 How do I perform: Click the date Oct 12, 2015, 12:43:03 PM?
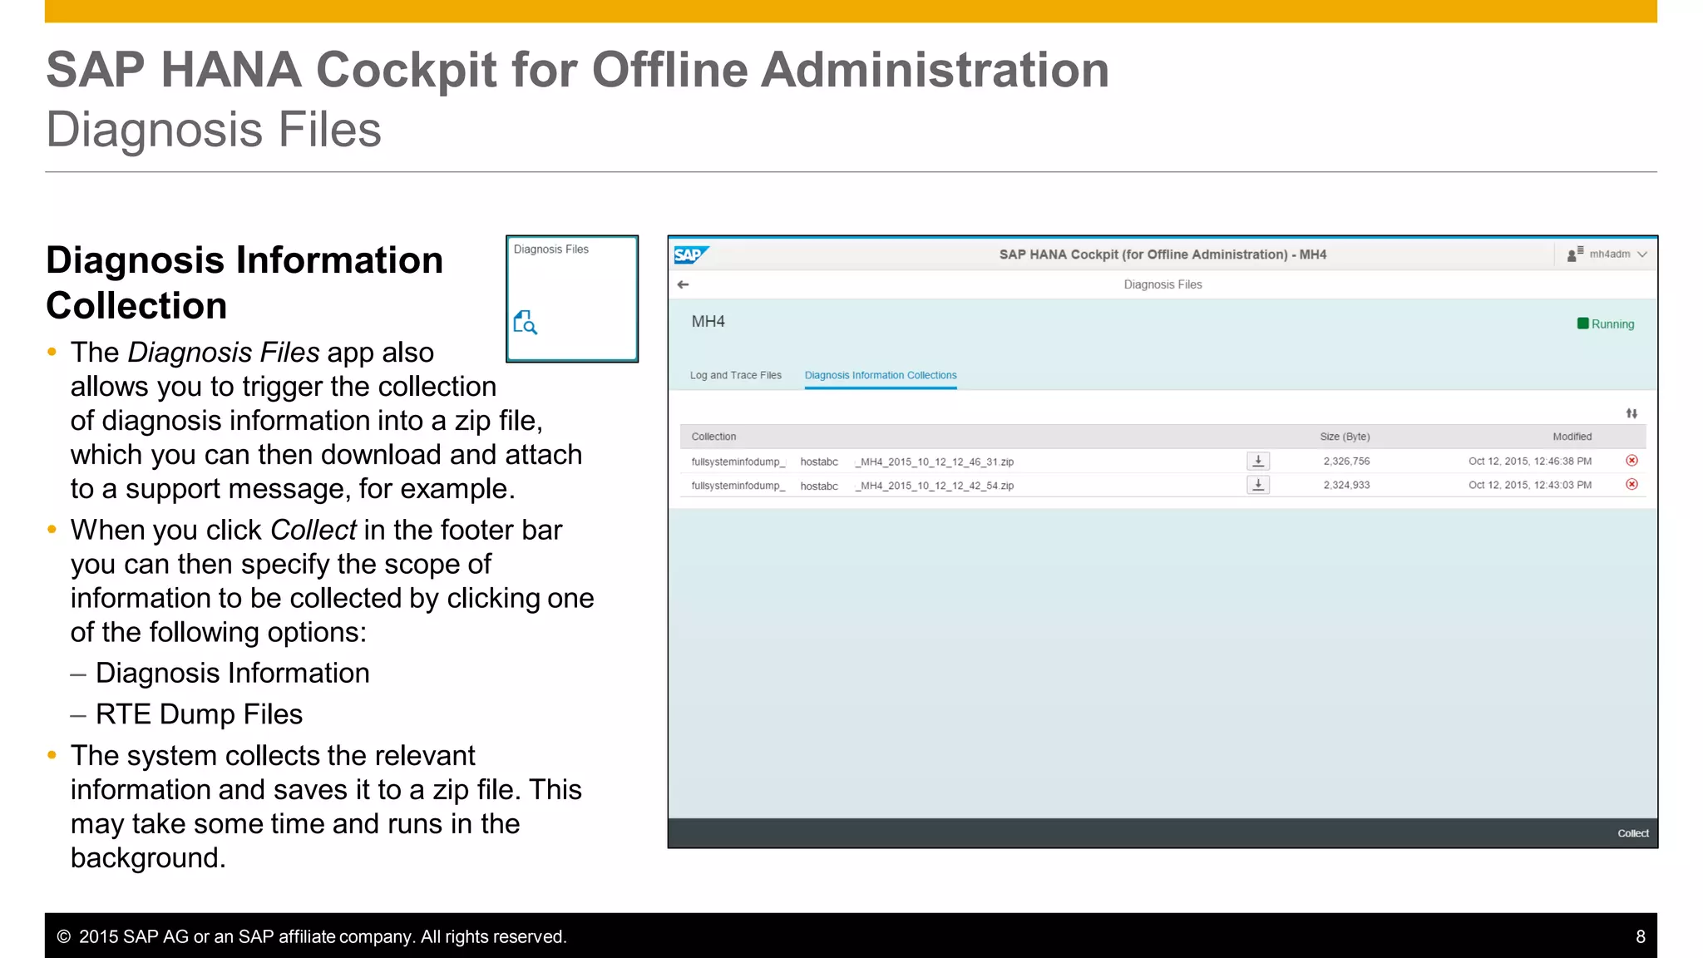coord(1530,485)
